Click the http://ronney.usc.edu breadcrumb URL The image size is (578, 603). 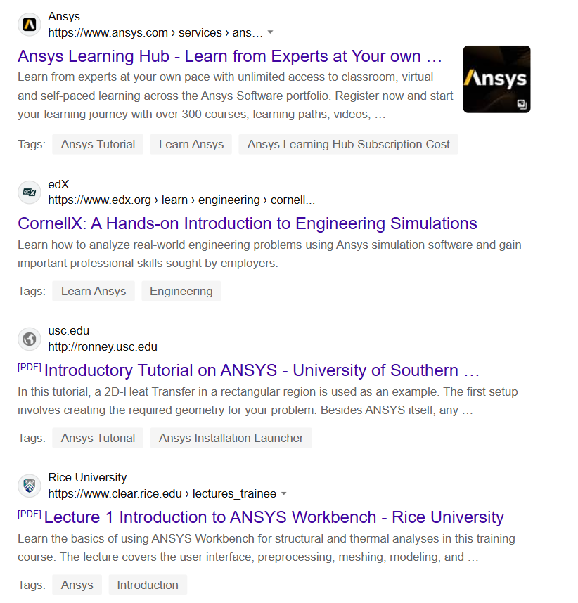click(x=103, y=346)
